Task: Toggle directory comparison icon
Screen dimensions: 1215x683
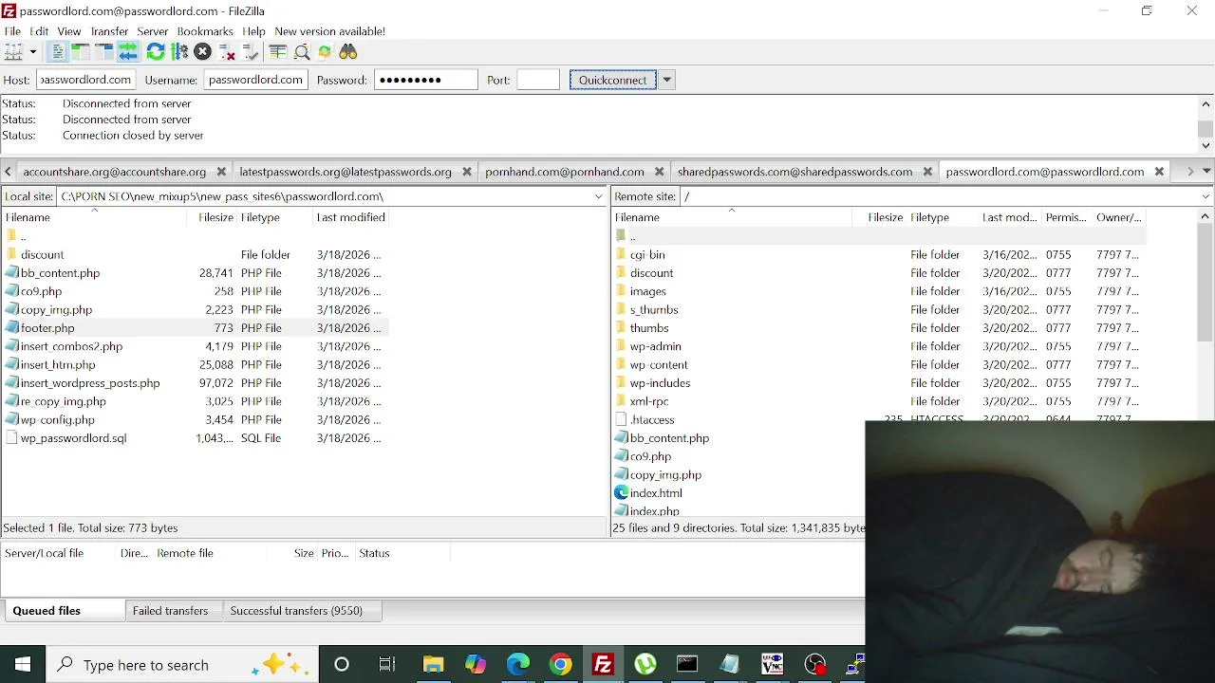Action: pyautogui.click(x=302, y=52)
